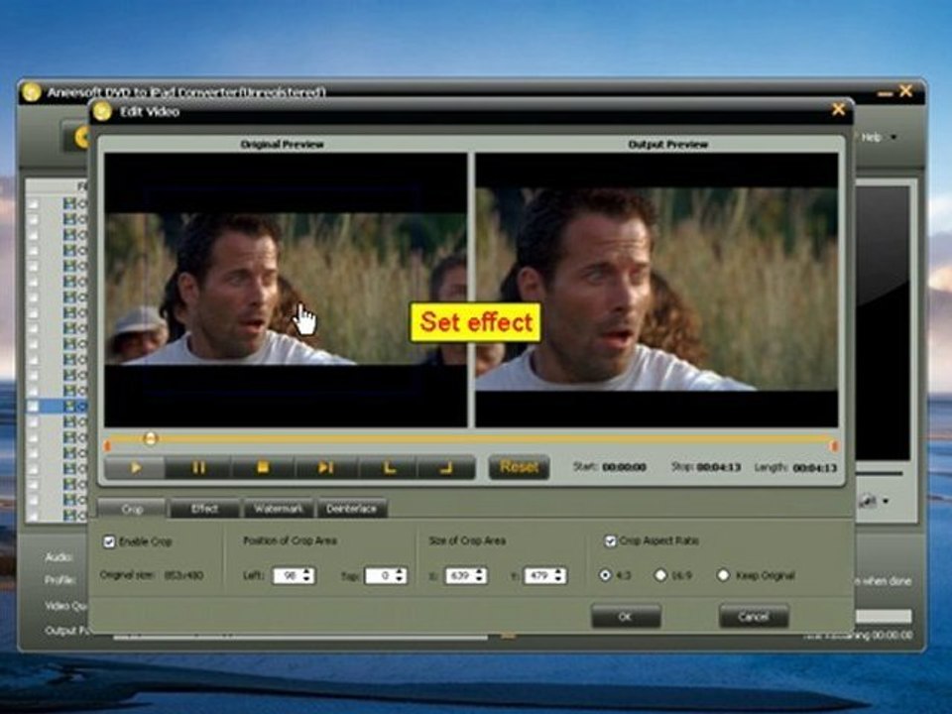Minimize the Aneesoft main window
The height and width of the screenshot is (714, 952).
click(886, 93)
